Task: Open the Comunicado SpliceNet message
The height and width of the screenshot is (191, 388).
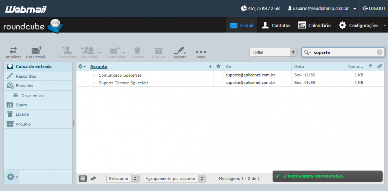Action: point(120,75)
